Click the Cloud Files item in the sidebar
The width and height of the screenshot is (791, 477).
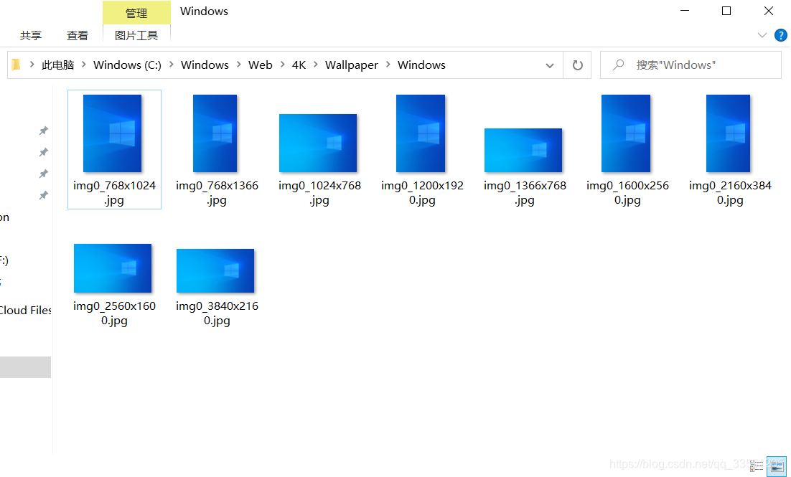click(x=25, y=310)
